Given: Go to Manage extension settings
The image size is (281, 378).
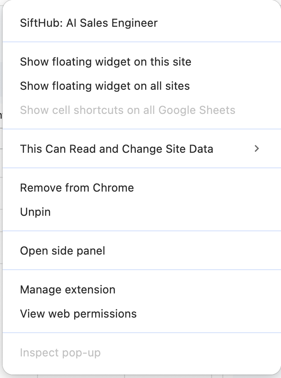Looking at the screenshot, I should click(68, 290).
